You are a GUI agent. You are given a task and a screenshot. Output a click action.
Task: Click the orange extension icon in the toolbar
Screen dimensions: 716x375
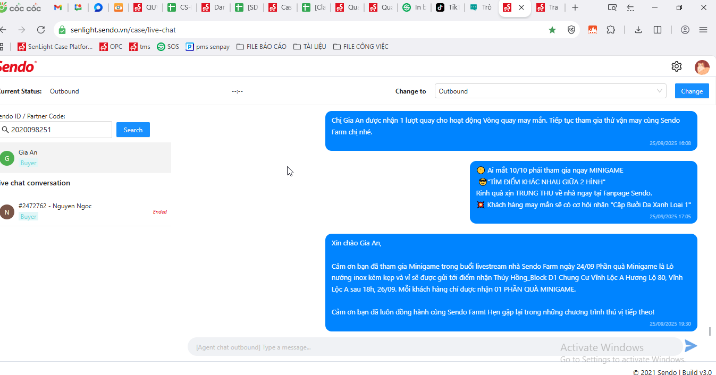coord(593,30)
